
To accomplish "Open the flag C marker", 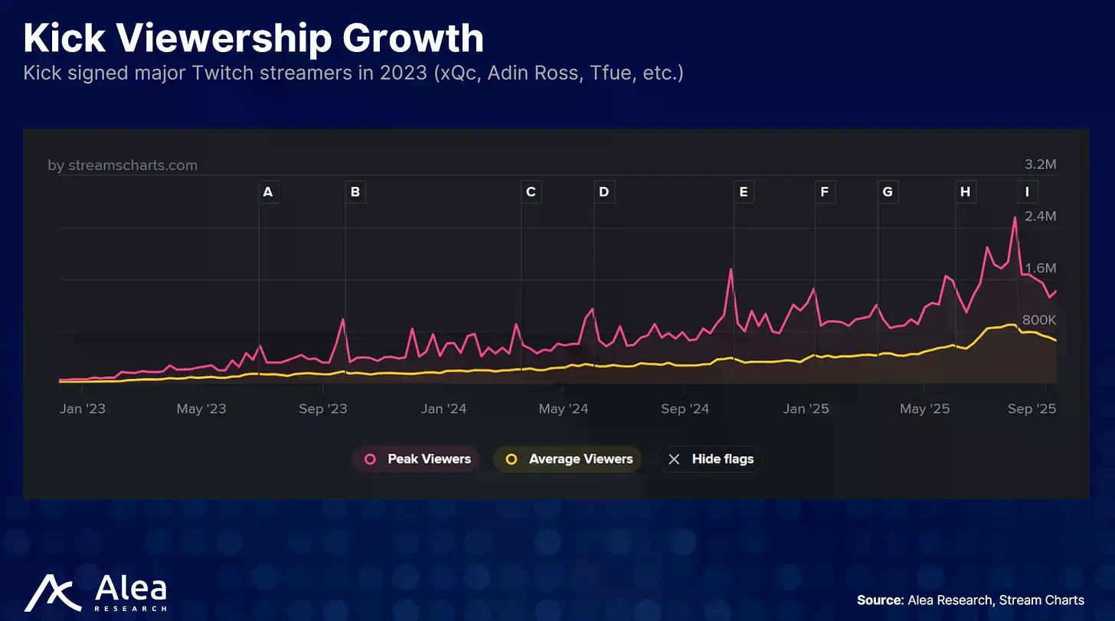I will pyautogui.click(x=531, y=192).
